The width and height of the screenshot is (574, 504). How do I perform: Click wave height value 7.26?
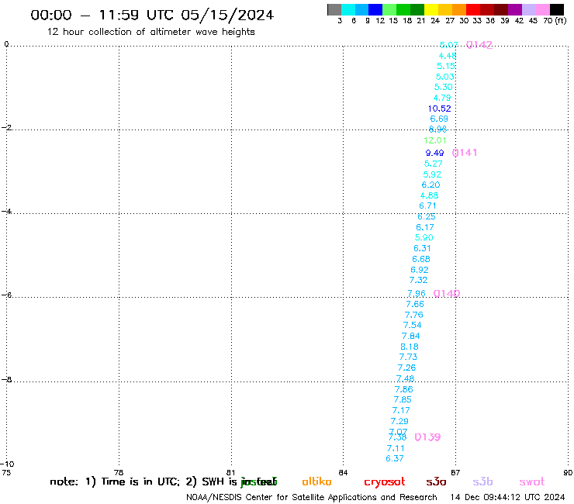click(x=406, y=367)
